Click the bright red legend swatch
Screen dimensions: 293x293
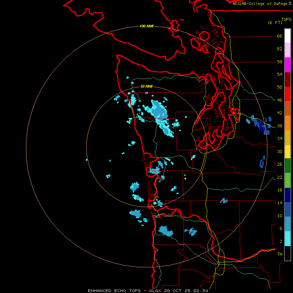(x=287, y=94)
